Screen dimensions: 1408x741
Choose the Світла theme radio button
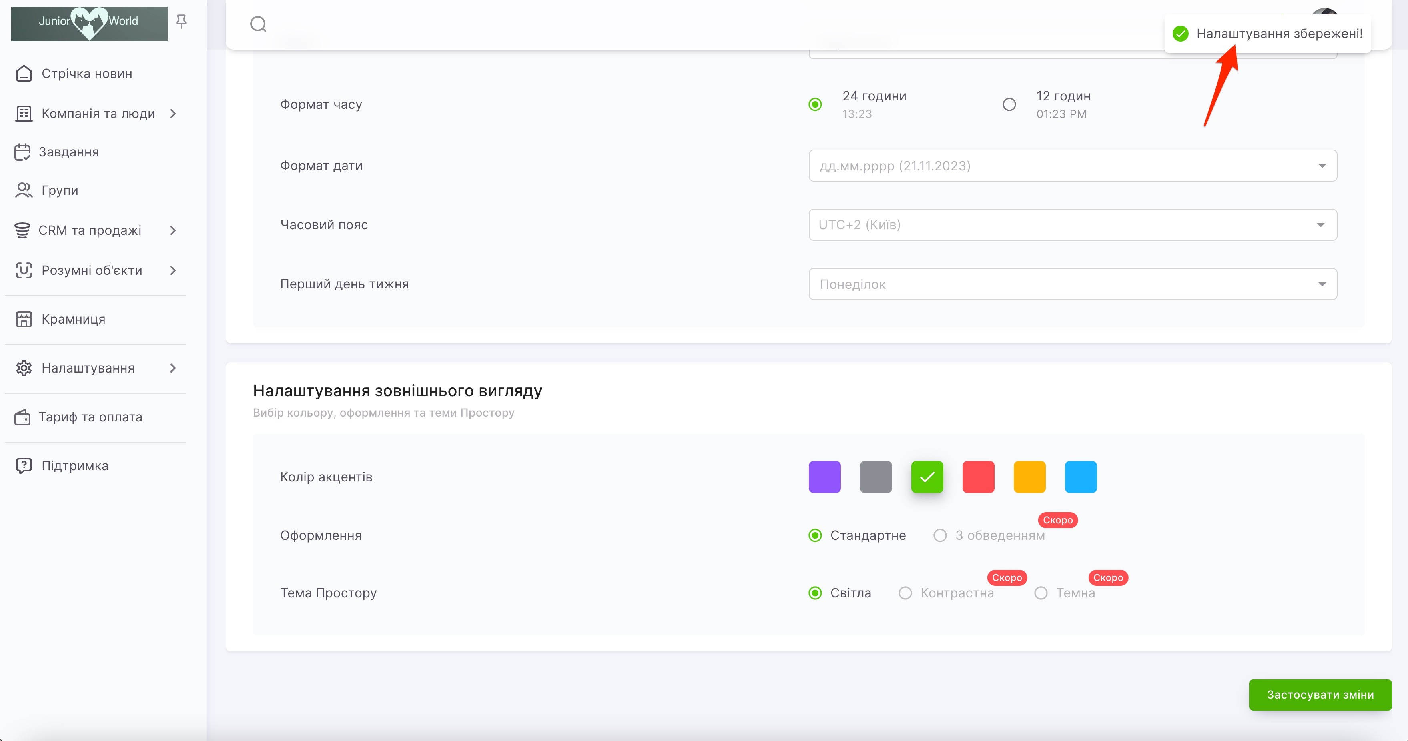click(x=815, y=593)
